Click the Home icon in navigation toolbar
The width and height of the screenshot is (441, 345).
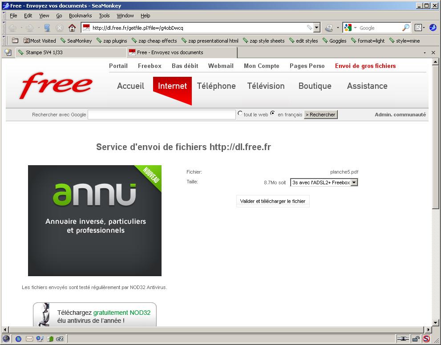72,28
